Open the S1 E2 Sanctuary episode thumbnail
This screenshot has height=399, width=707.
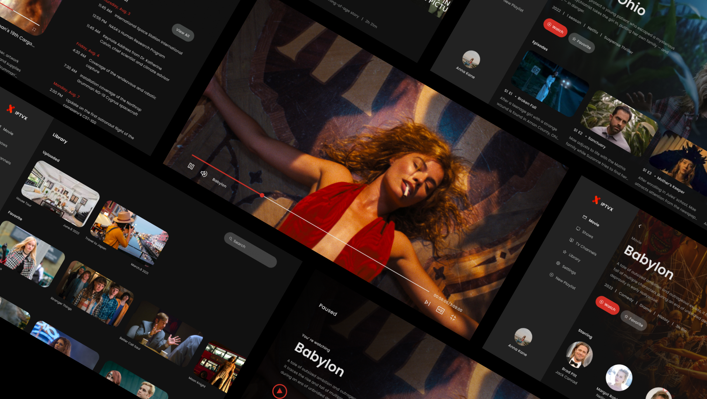619,124
